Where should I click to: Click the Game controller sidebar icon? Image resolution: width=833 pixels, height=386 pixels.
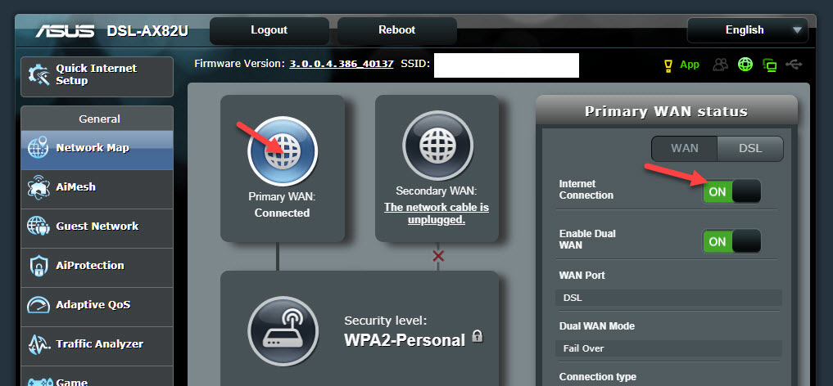(x=40, y=382)
